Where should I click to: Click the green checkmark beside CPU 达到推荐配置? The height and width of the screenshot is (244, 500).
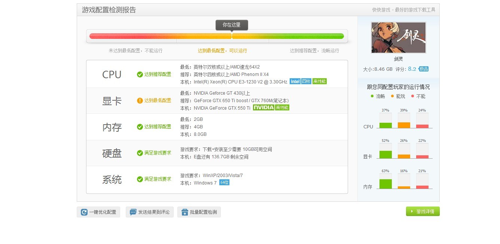tap(140, 74)
